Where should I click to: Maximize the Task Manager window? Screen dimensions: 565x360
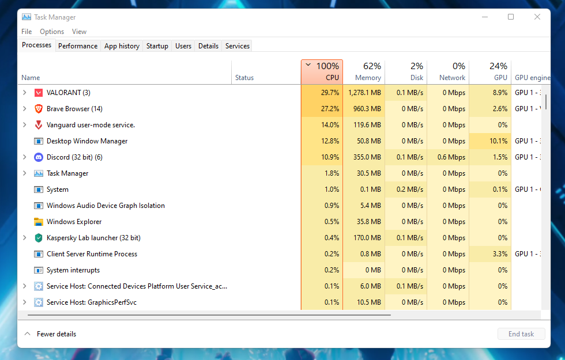coord(511,17)
